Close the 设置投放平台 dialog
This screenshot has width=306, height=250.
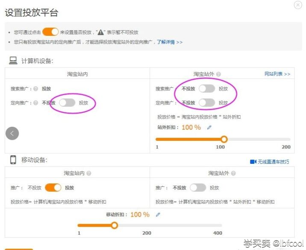tap(298, 5)
